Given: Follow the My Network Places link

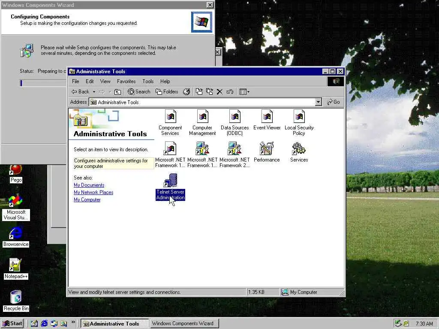Looking at the screenshot, I should click(93, 192).
